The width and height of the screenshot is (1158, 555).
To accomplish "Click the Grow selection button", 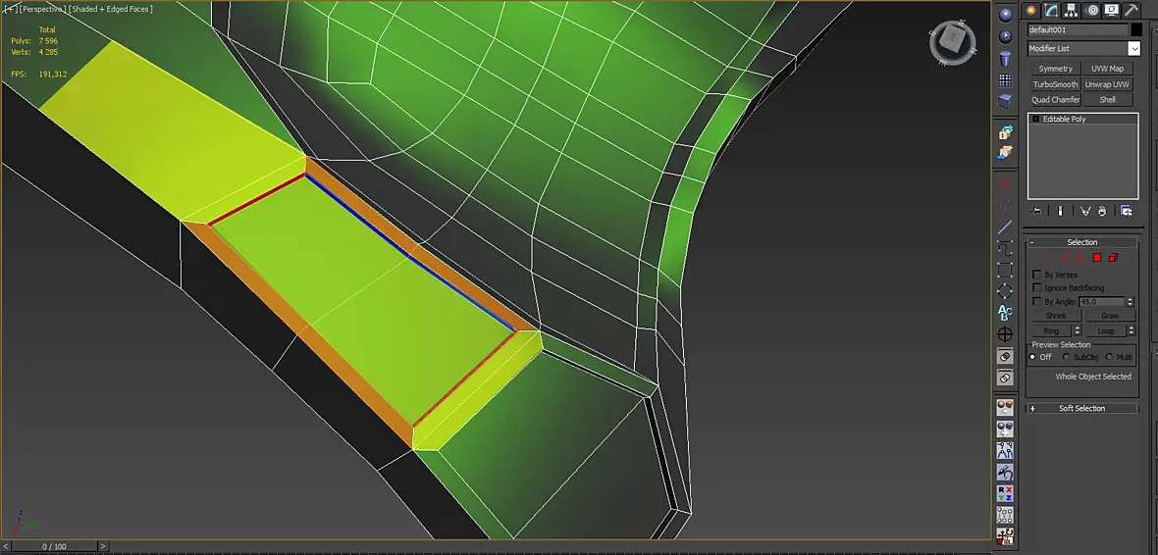I will pyautogui.click(x=1109, y=316).
